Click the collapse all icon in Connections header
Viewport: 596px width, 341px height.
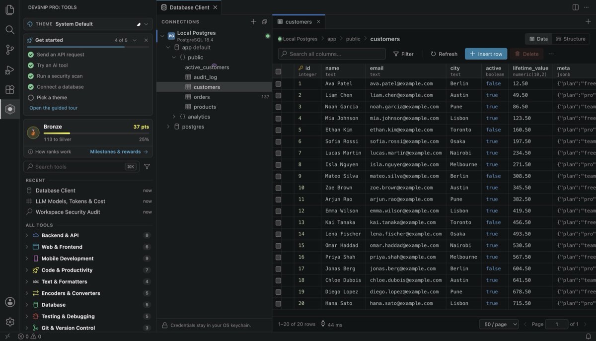[264, 22]
